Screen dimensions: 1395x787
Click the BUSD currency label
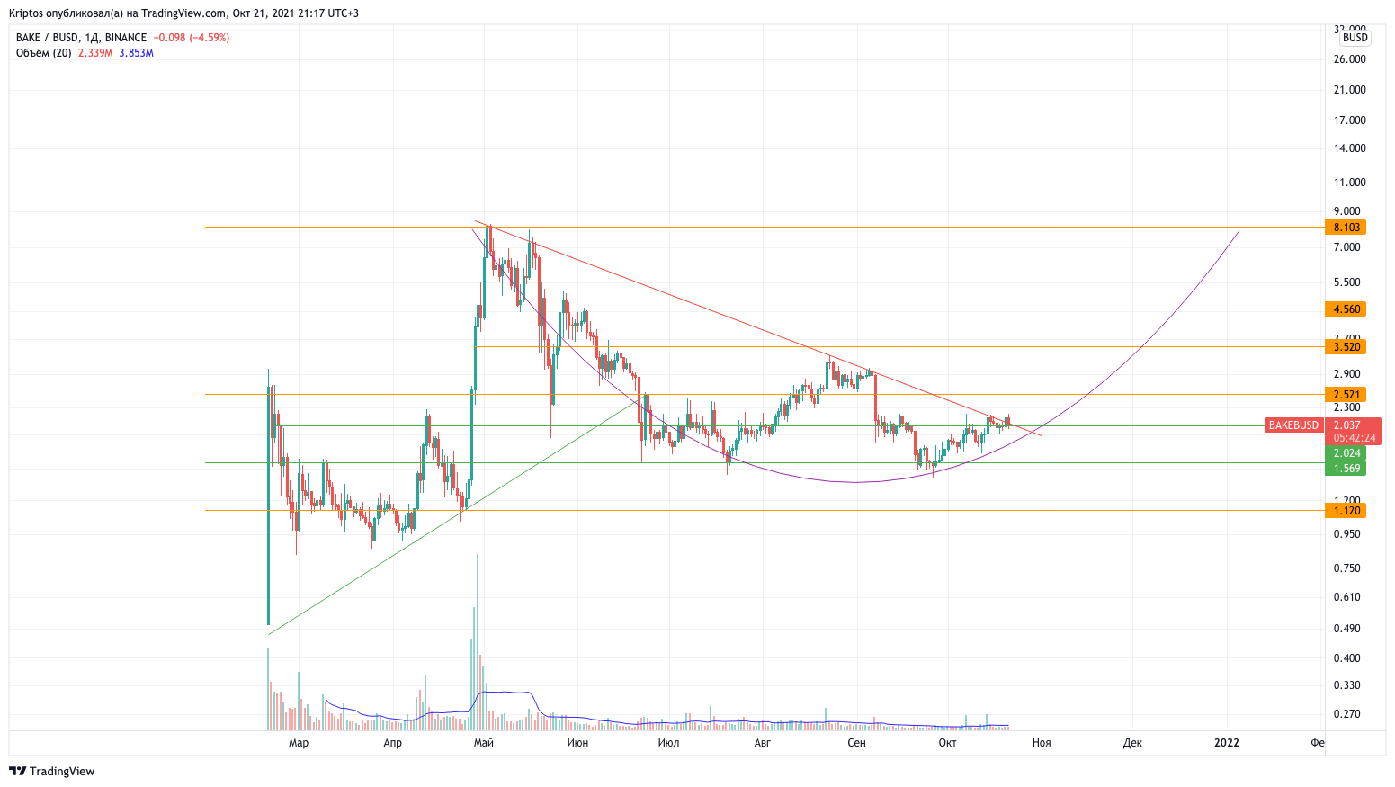coord(1355,38)
